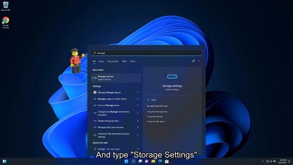Click the cloud icon beside Automatic file downloads

95,135
